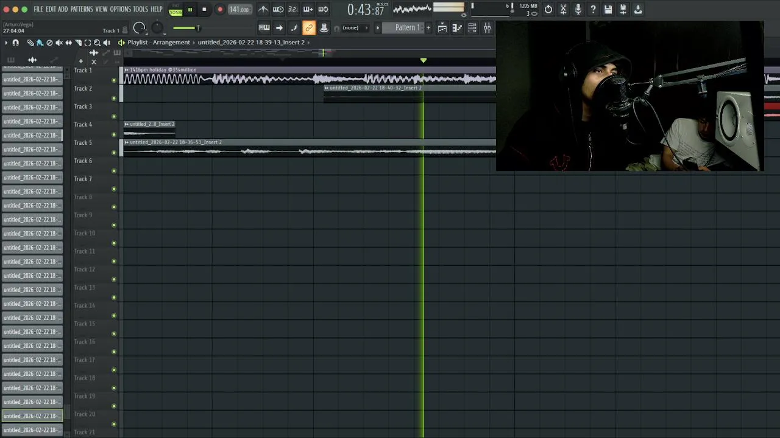Click arrow after Playlist - Arrangement breadcrumb
780x438 pixels.
tap(194, 43)
